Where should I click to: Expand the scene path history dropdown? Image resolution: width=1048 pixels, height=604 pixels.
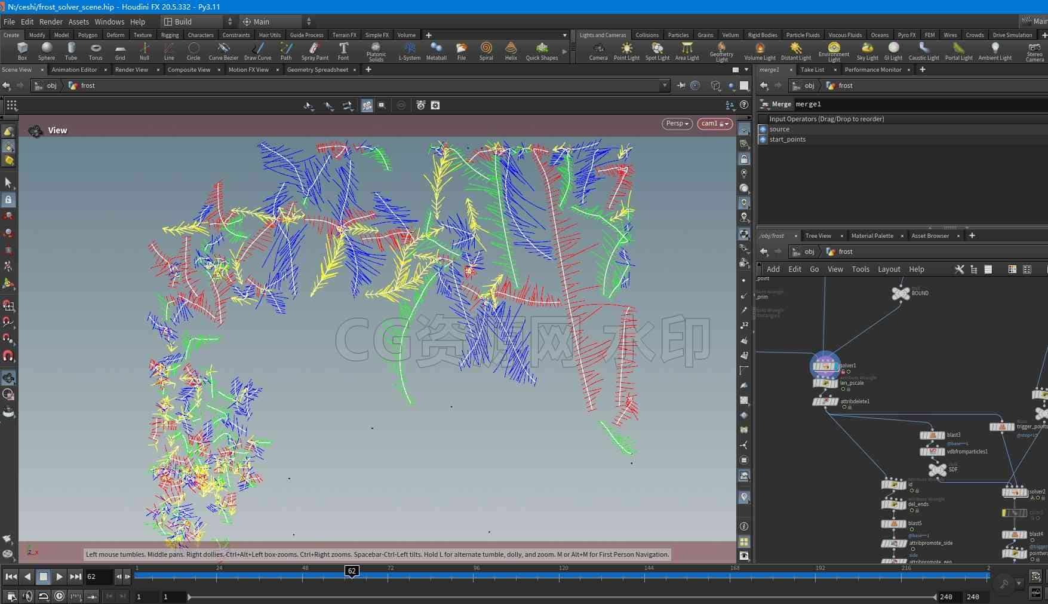[665, 85]
